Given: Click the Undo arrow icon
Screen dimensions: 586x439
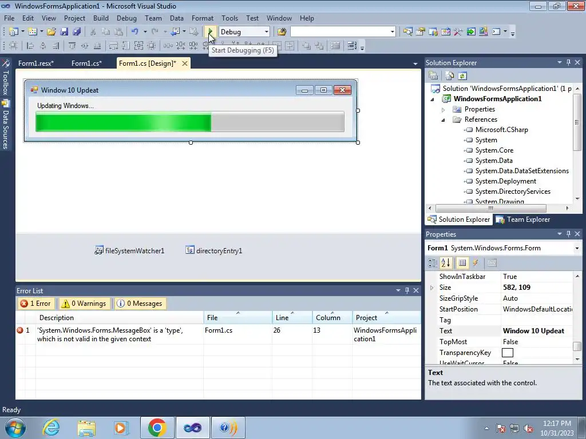Looking at the screenshot, I should click(135, 32).
